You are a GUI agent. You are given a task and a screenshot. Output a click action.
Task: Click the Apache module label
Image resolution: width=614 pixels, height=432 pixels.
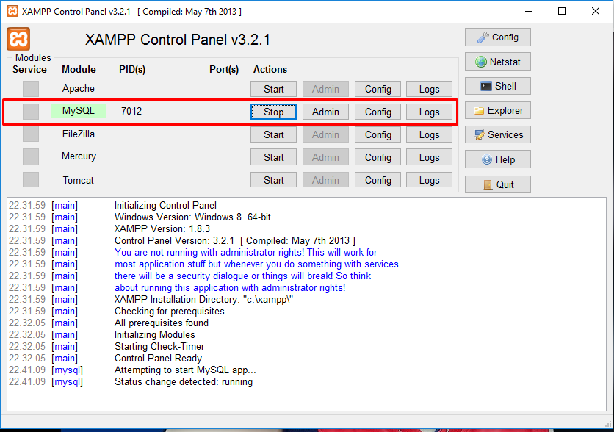(x=79, y=88)
